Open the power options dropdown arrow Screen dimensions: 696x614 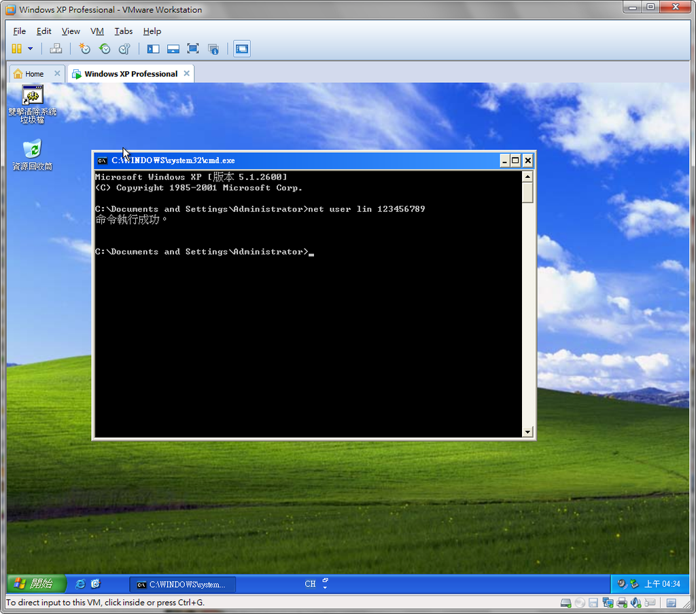[30, 49]
